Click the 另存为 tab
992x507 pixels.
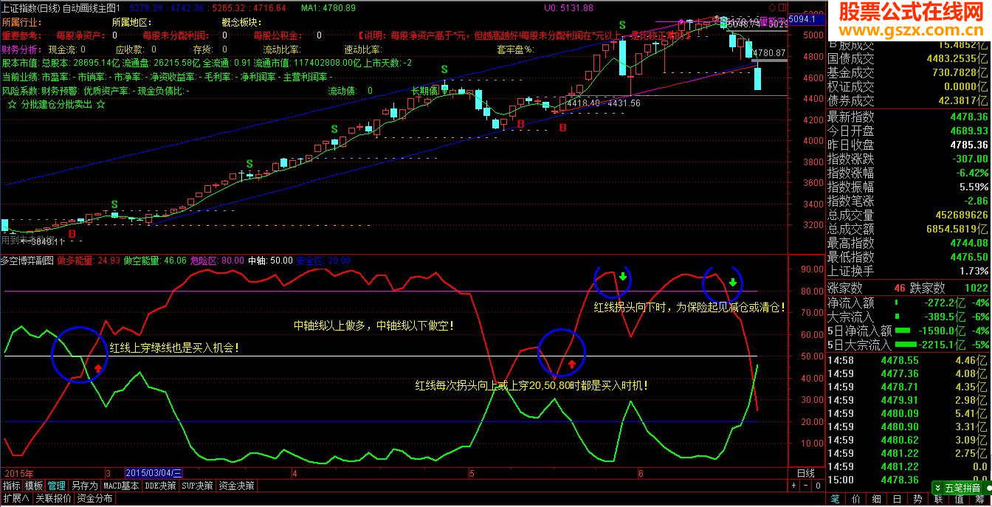[84, 486]
